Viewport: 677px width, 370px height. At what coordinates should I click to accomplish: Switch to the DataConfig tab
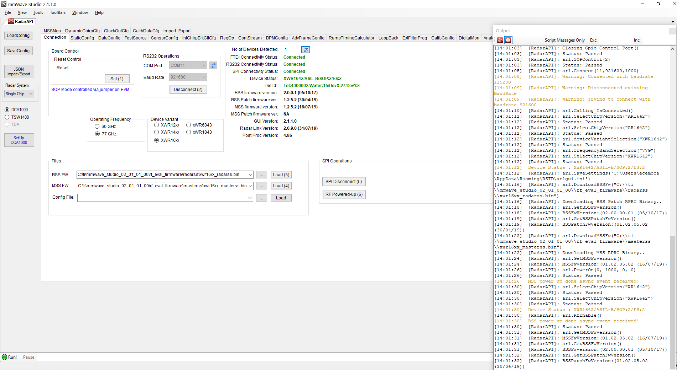click(109, 38)
